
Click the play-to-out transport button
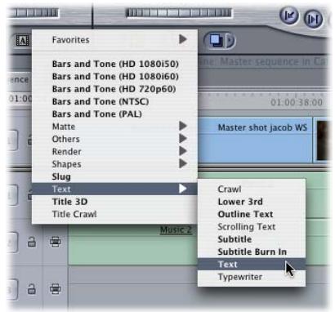click(x=313, y=19)
